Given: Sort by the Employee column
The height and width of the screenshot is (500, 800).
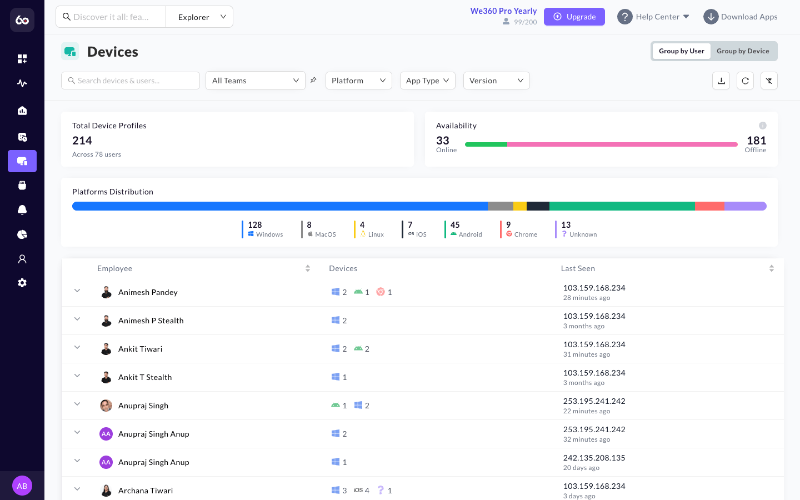Looking at the screenshot, I should click(308, 268).
